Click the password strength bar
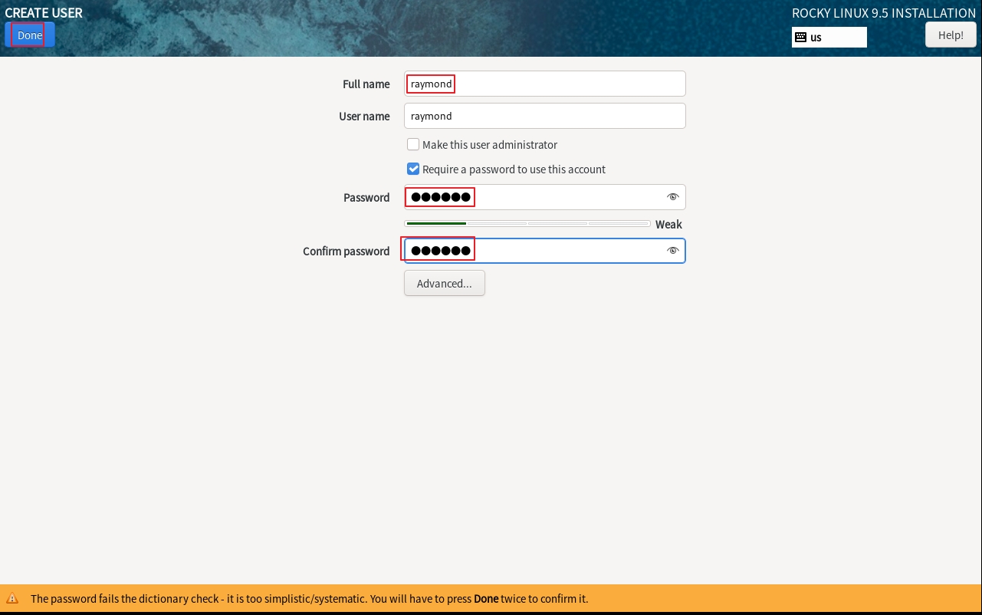This screenshot has width=982, height=615. pos(527,224)
